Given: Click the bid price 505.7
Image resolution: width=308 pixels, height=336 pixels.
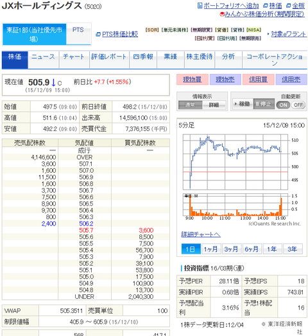Looking at the screenshot, I should tap(86, 231).
